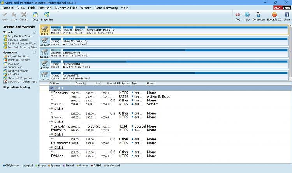This screenshot has height=173, width=292.
Task: Open the Data Recovery menu
Action: click(106, 8)
